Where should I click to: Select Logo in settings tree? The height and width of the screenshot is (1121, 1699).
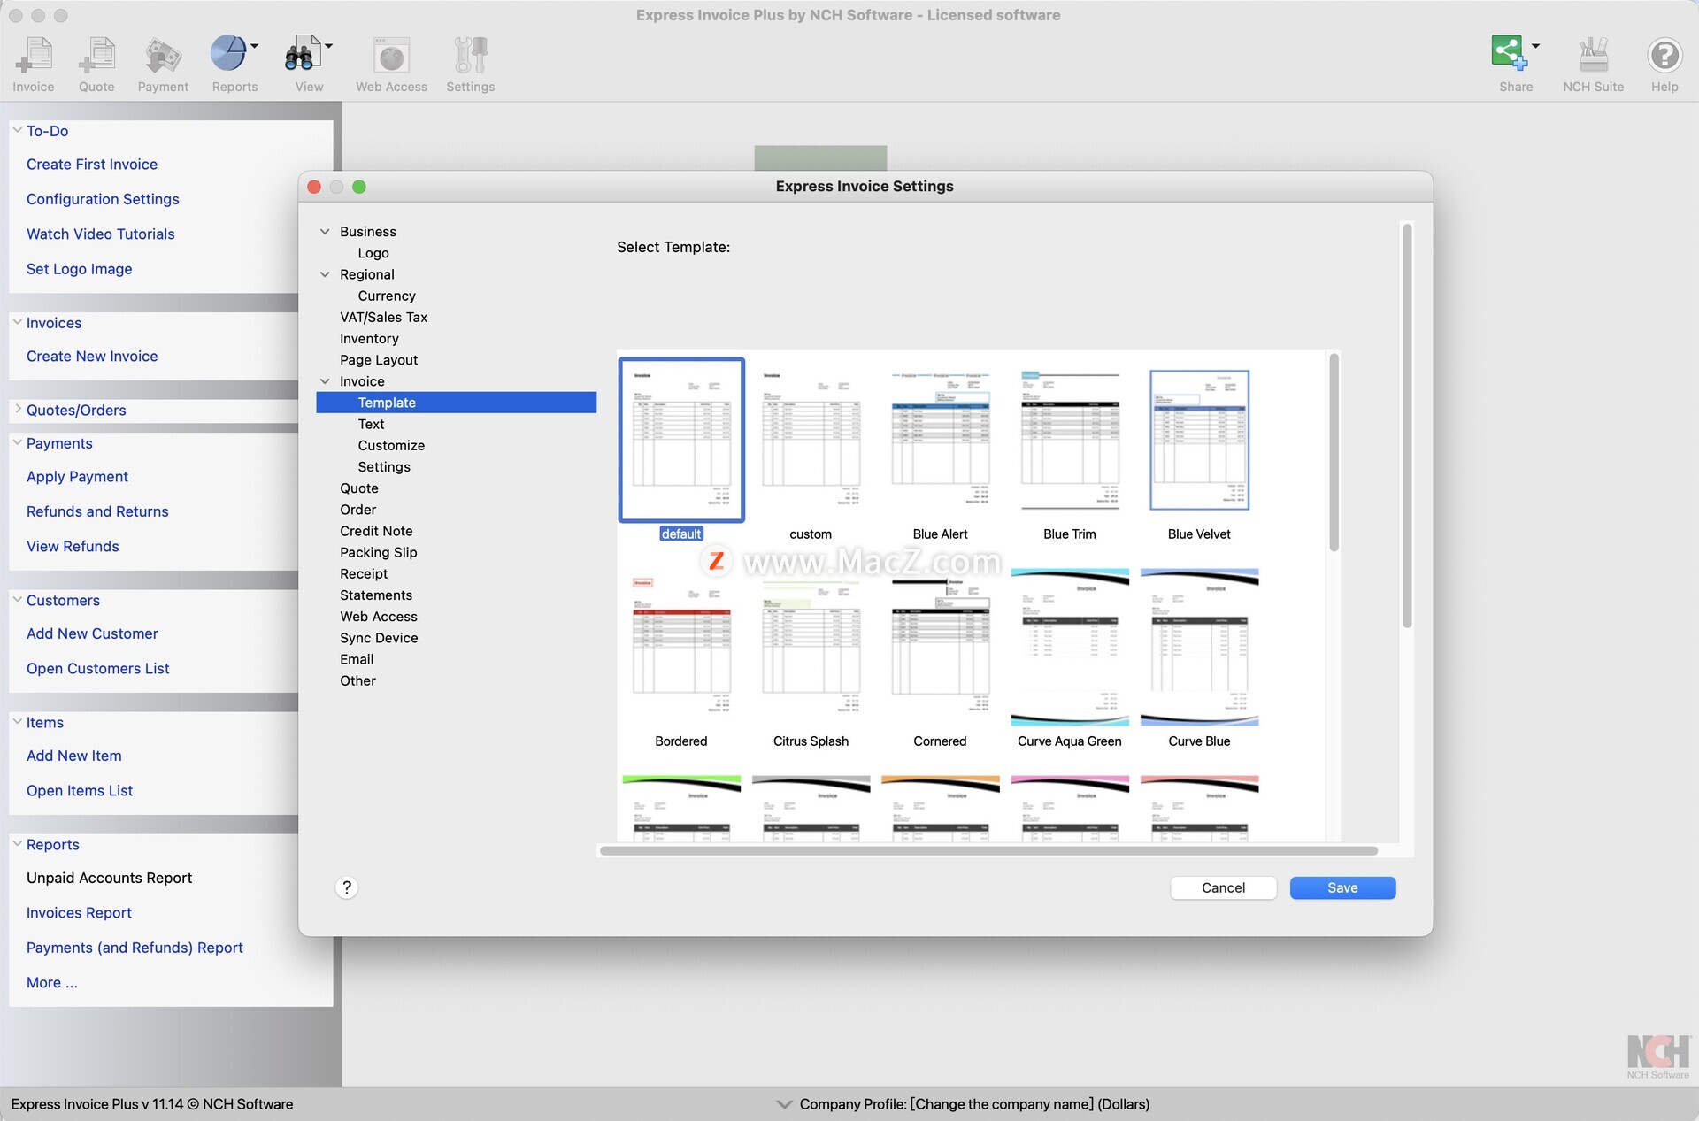(373, 253)
